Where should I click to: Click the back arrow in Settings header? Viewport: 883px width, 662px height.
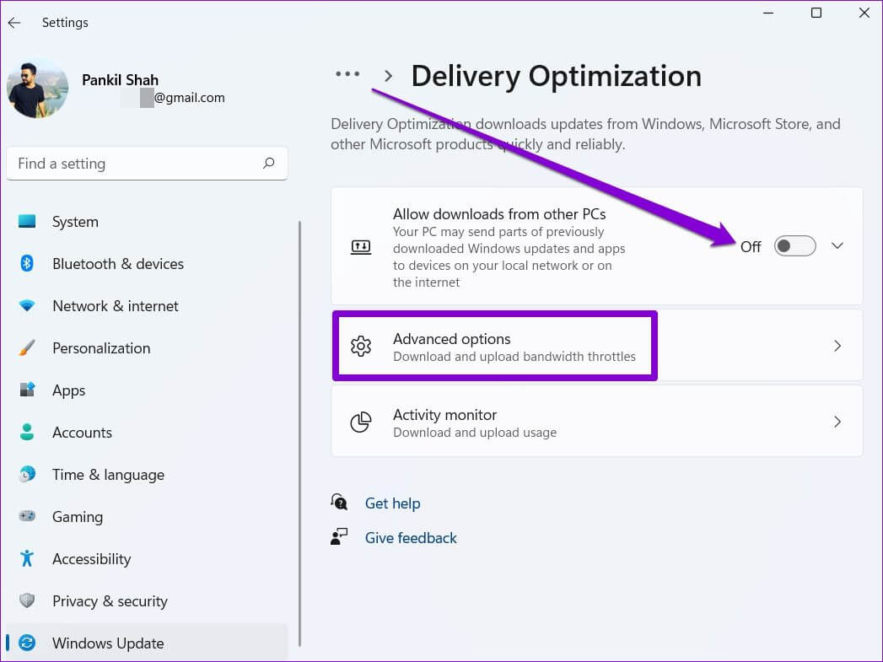tap(14, 23)
